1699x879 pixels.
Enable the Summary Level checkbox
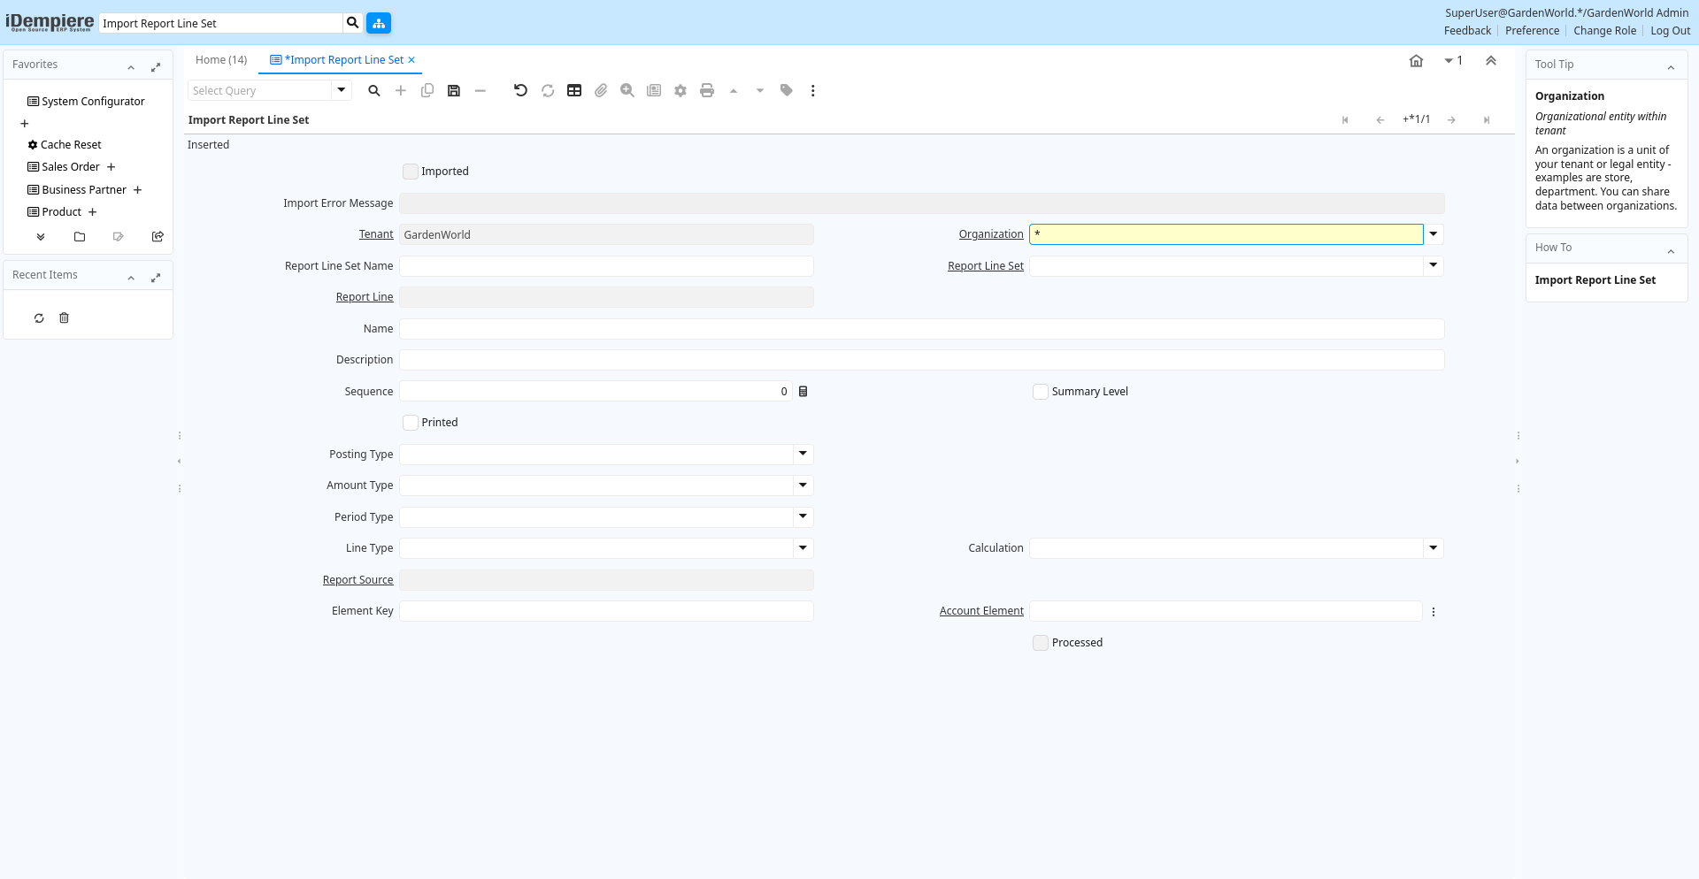[x=1041, y=392]
